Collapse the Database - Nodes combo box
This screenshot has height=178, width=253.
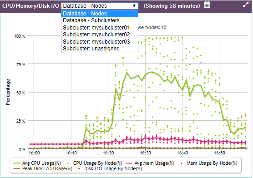(x=100, y=6)
